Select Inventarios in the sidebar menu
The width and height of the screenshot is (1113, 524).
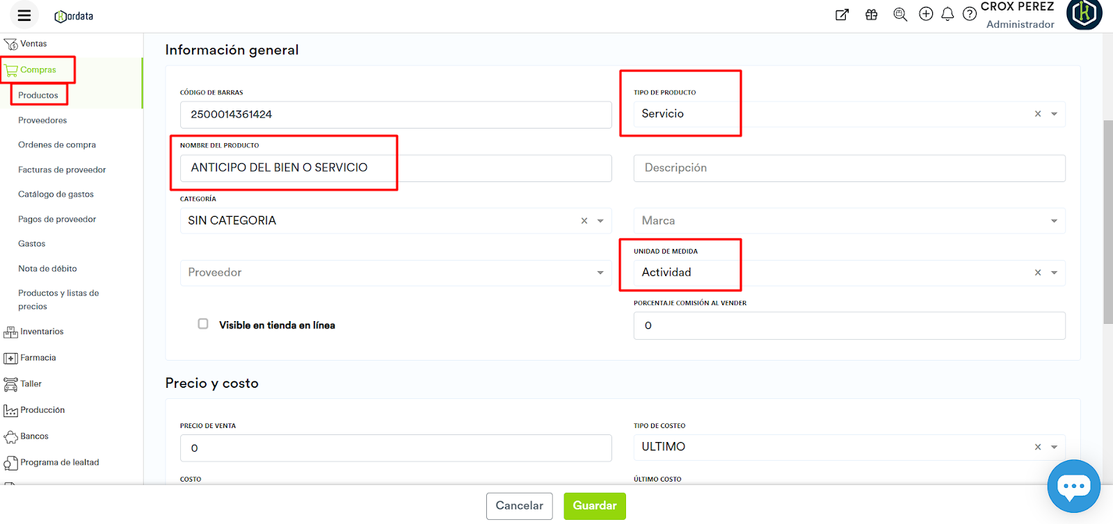coord(42,331)
